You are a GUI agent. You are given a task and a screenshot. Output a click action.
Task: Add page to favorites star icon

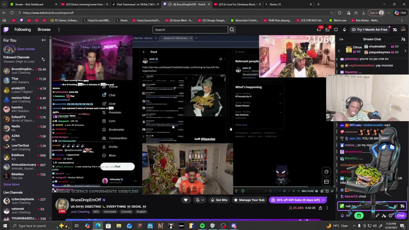coord(332,13)
